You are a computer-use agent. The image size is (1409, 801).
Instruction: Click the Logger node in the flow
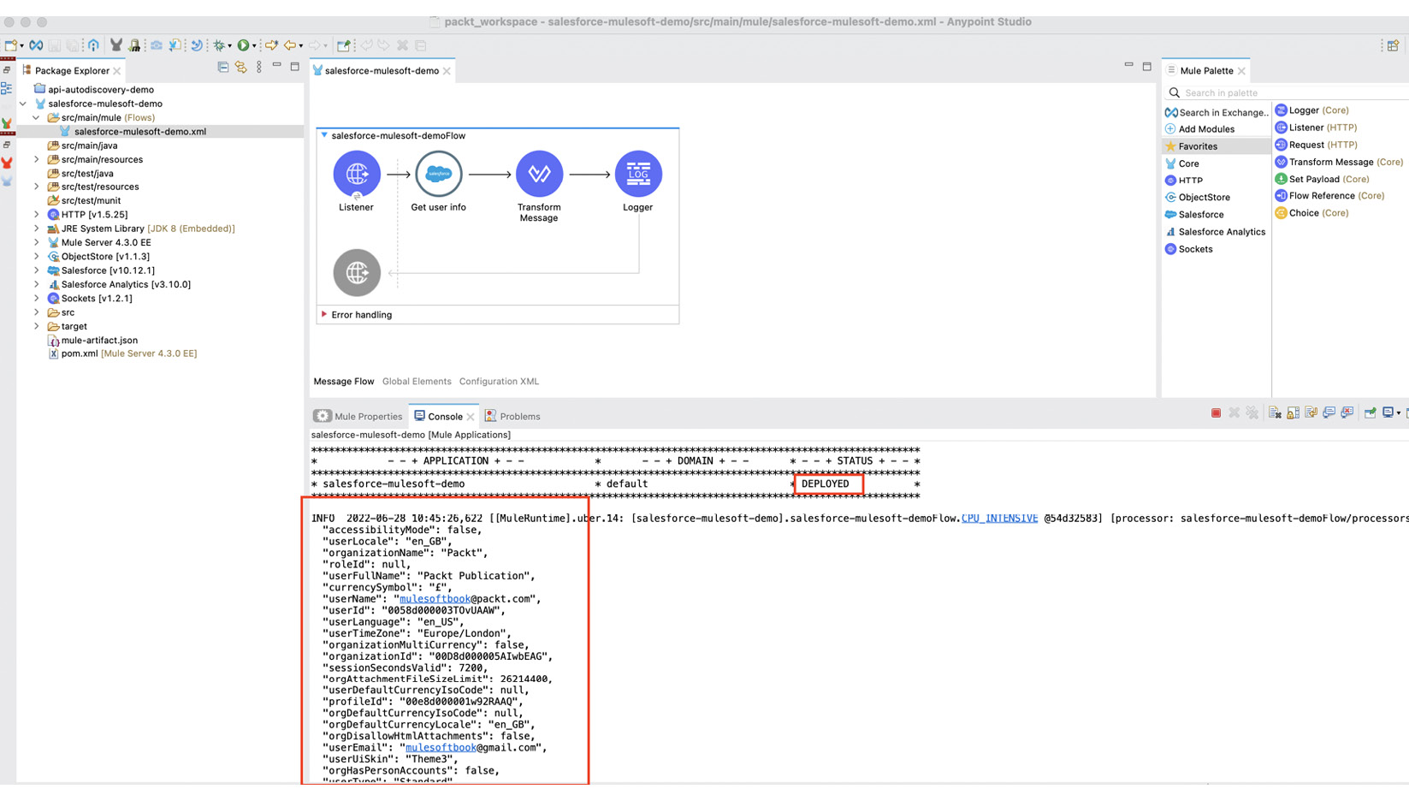[638, 174]
